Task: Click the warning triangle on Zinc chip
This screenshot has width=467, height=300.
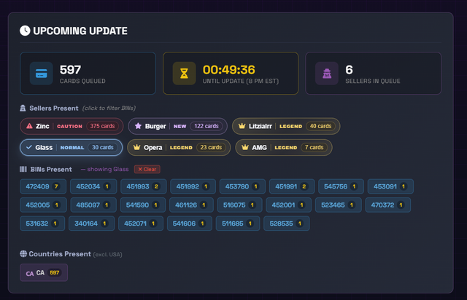Action: tap(29, 126)
